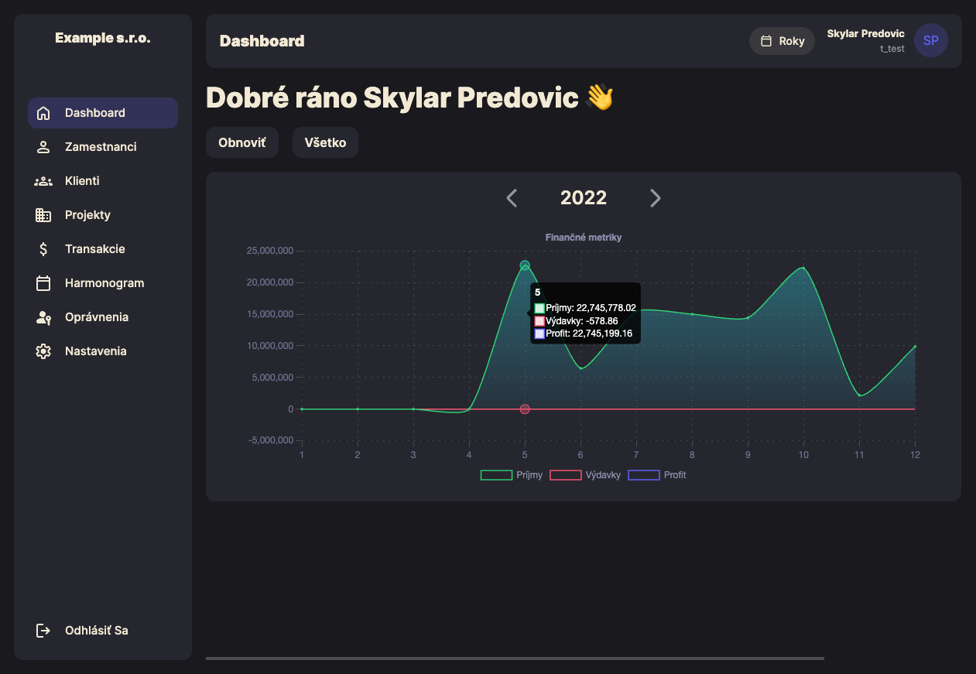The width and height of the screenshot is (976, 674).
Task: Click the Nastavenia gear icon
Action: click(x=43, y=351)
